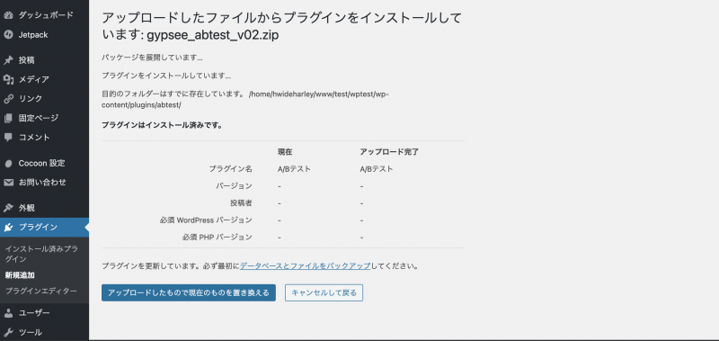Click the 現在 column header

[285, 152]
